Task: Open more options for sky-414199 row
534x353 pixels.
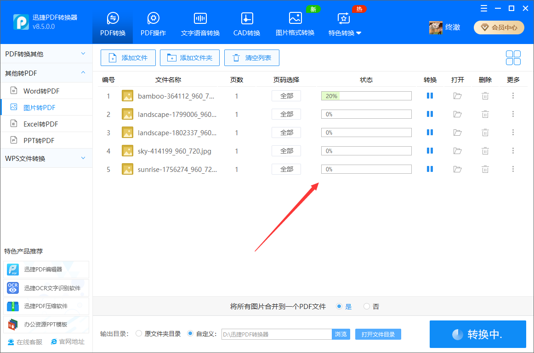Action: pos(513,151)
